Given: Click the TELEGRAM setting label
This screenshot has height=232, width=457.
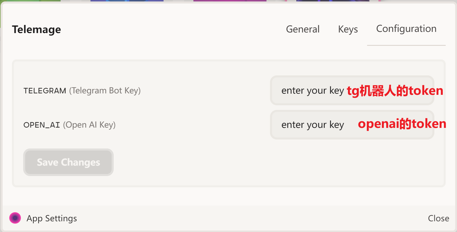Looking at the screenshot, I should 45,91.
